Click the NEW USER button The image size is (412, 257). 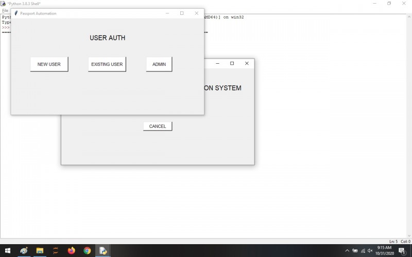[49, 64]
